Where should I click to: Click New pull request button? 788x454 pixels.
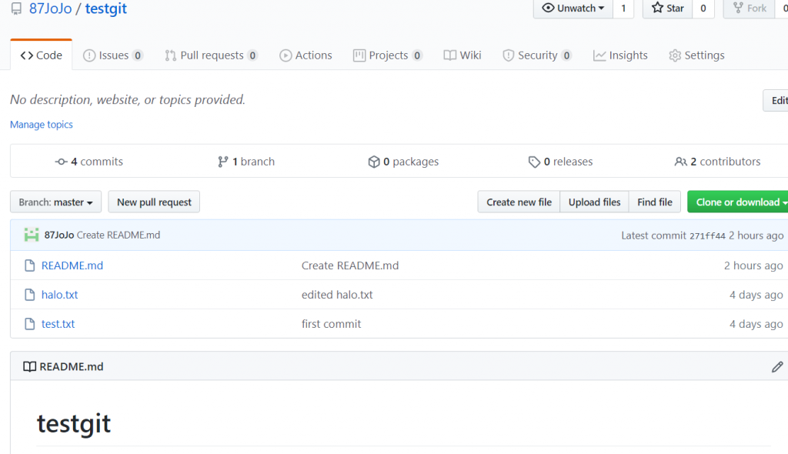[154, 202]
